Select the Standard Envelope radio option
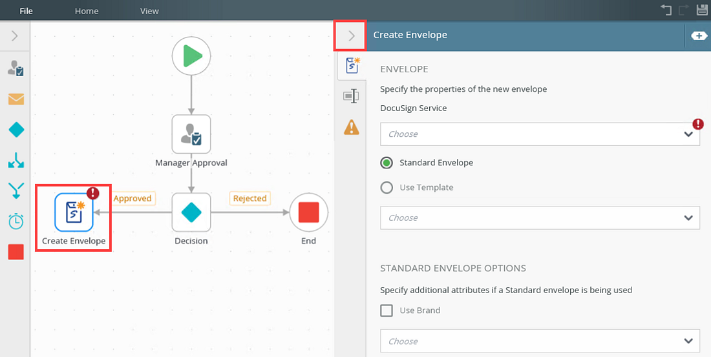 387,163
